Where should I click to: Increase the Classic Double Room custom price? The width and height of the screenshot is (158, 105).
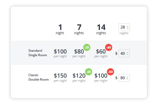click(127, 77)
